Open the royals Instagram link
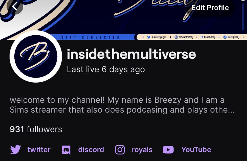The image size is (247, 161). click(142, 150)
